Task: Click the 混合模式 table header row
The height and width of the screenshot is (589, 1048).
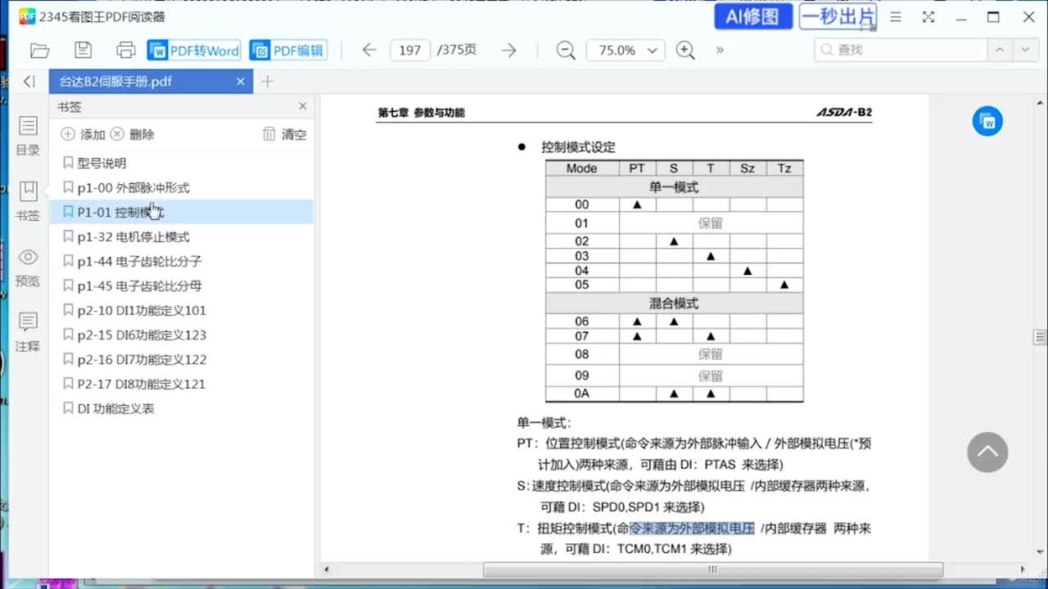Action: (x=674, y=303)
